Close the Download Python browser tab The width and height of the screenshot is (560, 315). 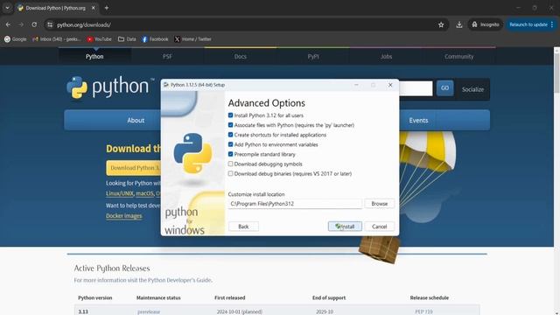tap(94, 8)
